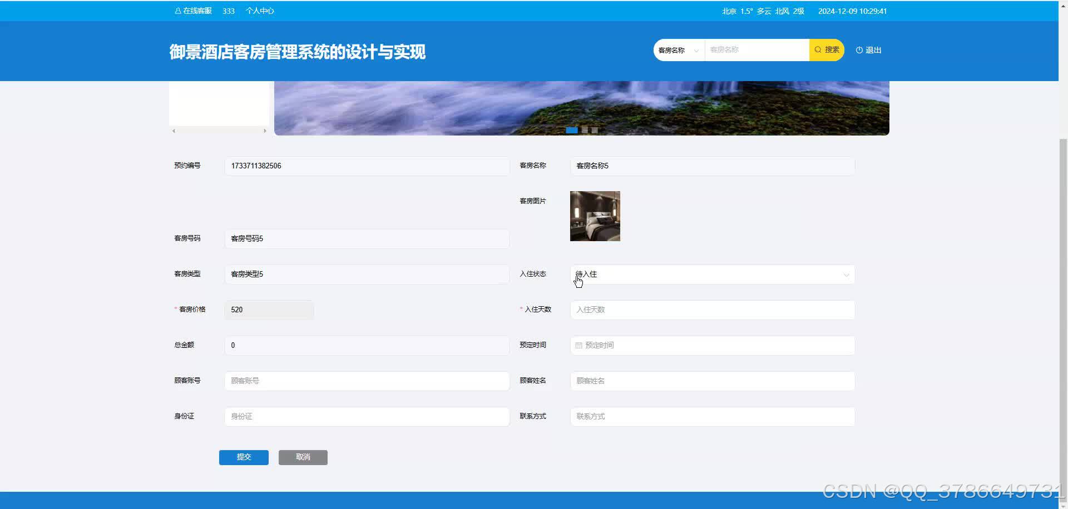The image size is (1068, 509).
Task: Click the calendar icon in booking time field
Action: pyautogui.click(x=578, y=346)
